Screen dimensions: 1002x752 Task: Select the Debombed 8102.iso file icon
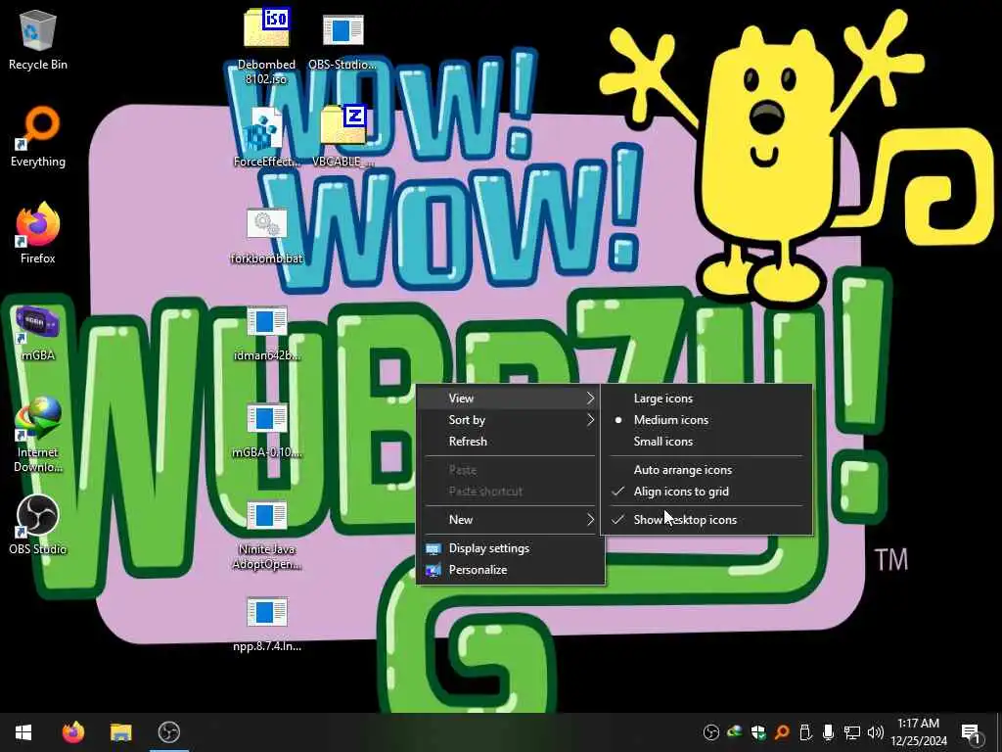[x=266, y=45]
